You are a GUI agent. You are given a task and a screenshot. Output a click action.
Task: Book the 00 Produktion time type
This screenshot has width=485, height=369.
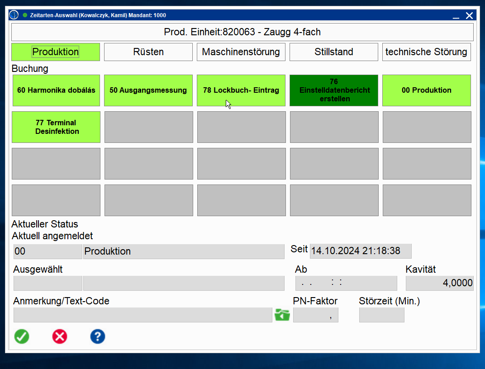coord(427,90)
